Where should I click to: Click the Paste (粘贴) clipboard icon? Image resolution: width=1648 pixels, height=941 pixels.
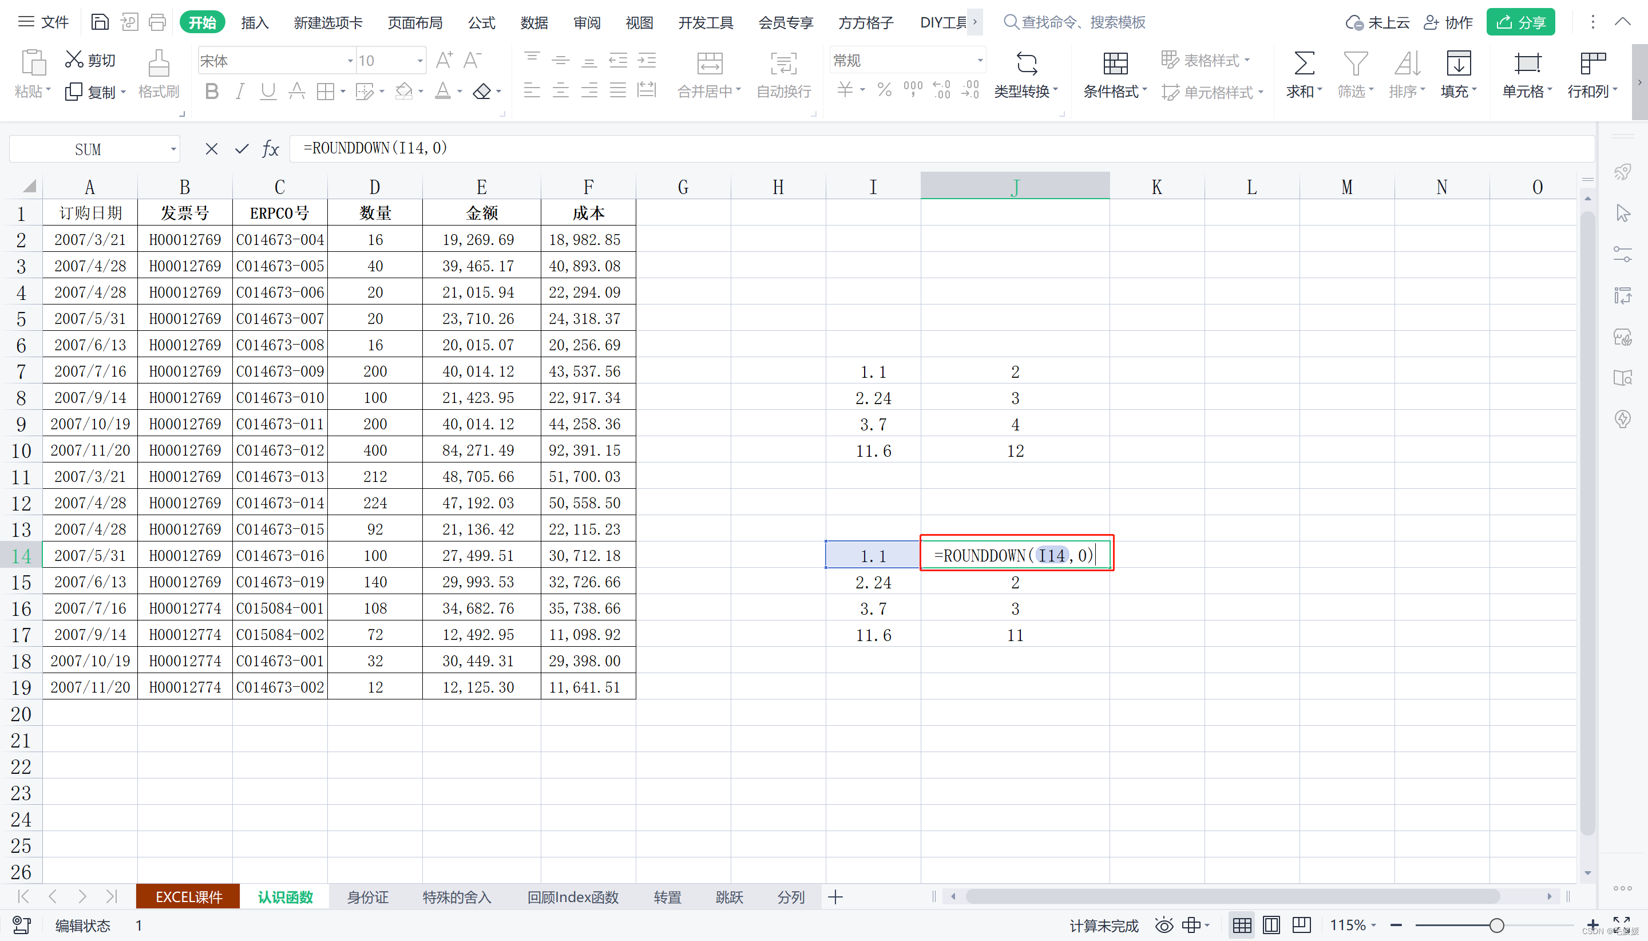coord(33,64)
